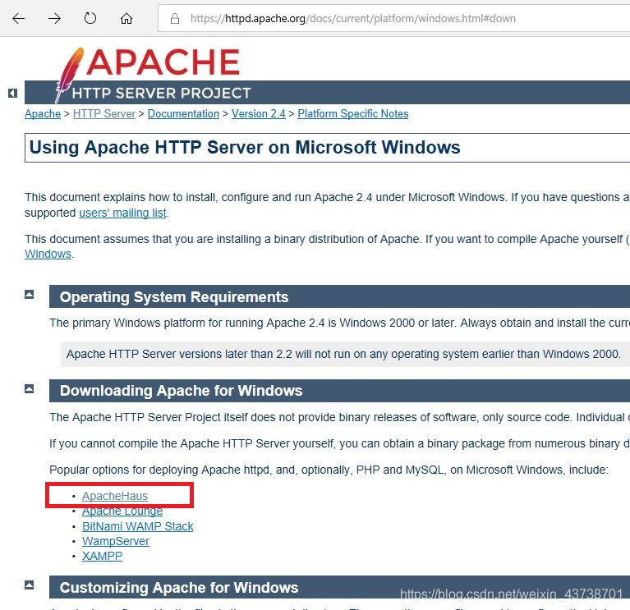Click the Apache feather logo
The width and height of the screenshot is (630, 610).
pos(69,74)
